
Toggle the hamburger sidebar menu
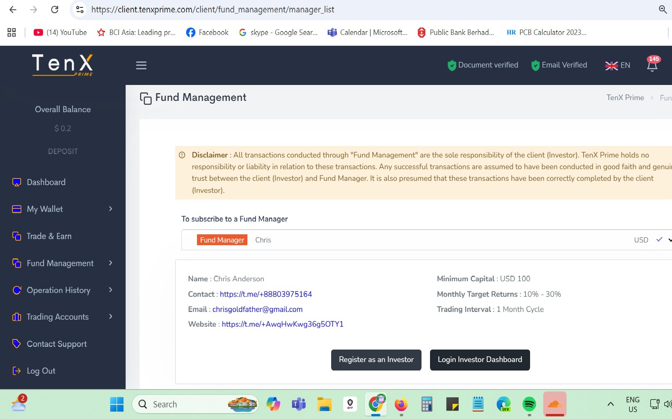[141, 65]
